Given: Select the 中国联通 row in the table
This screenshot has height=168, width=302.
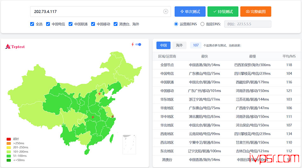Looking at the screenshot, I should (226, 82).
